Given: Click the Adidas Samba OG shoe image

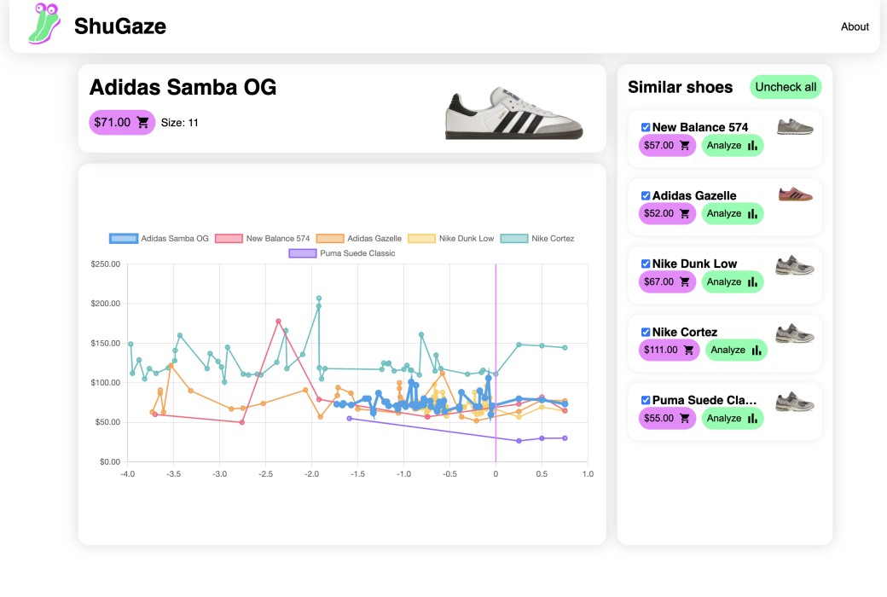Looking at the screenshot, I should pos(514,112).
